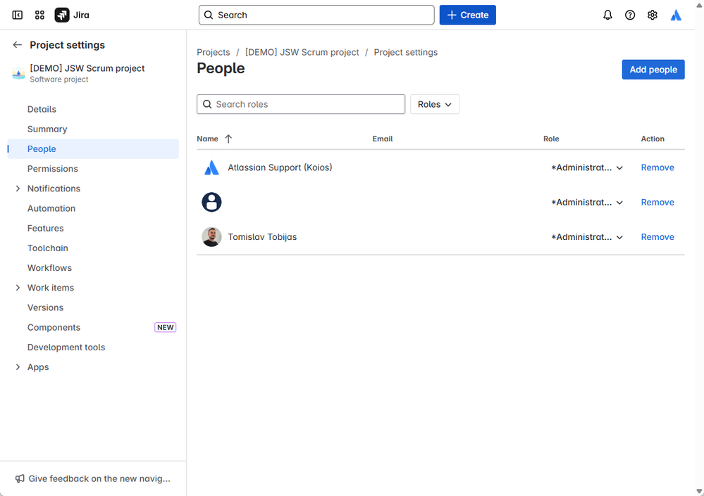Select People in the sidebar

pos(93,148)
